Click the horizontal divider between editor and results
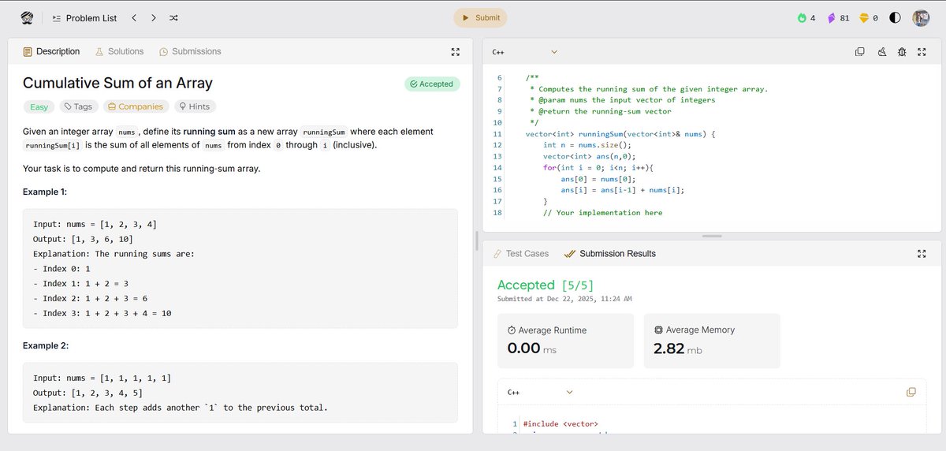This screenshot has height=451, width=946. [x=712, y=236]
